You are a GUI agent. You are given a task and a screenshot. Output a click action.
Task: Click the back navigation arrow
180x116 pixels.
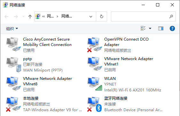pos(6,17)
